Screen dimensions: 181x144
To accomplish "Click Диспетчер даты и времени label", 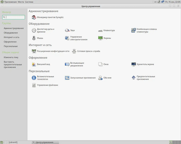I will [x=46, y=30].
